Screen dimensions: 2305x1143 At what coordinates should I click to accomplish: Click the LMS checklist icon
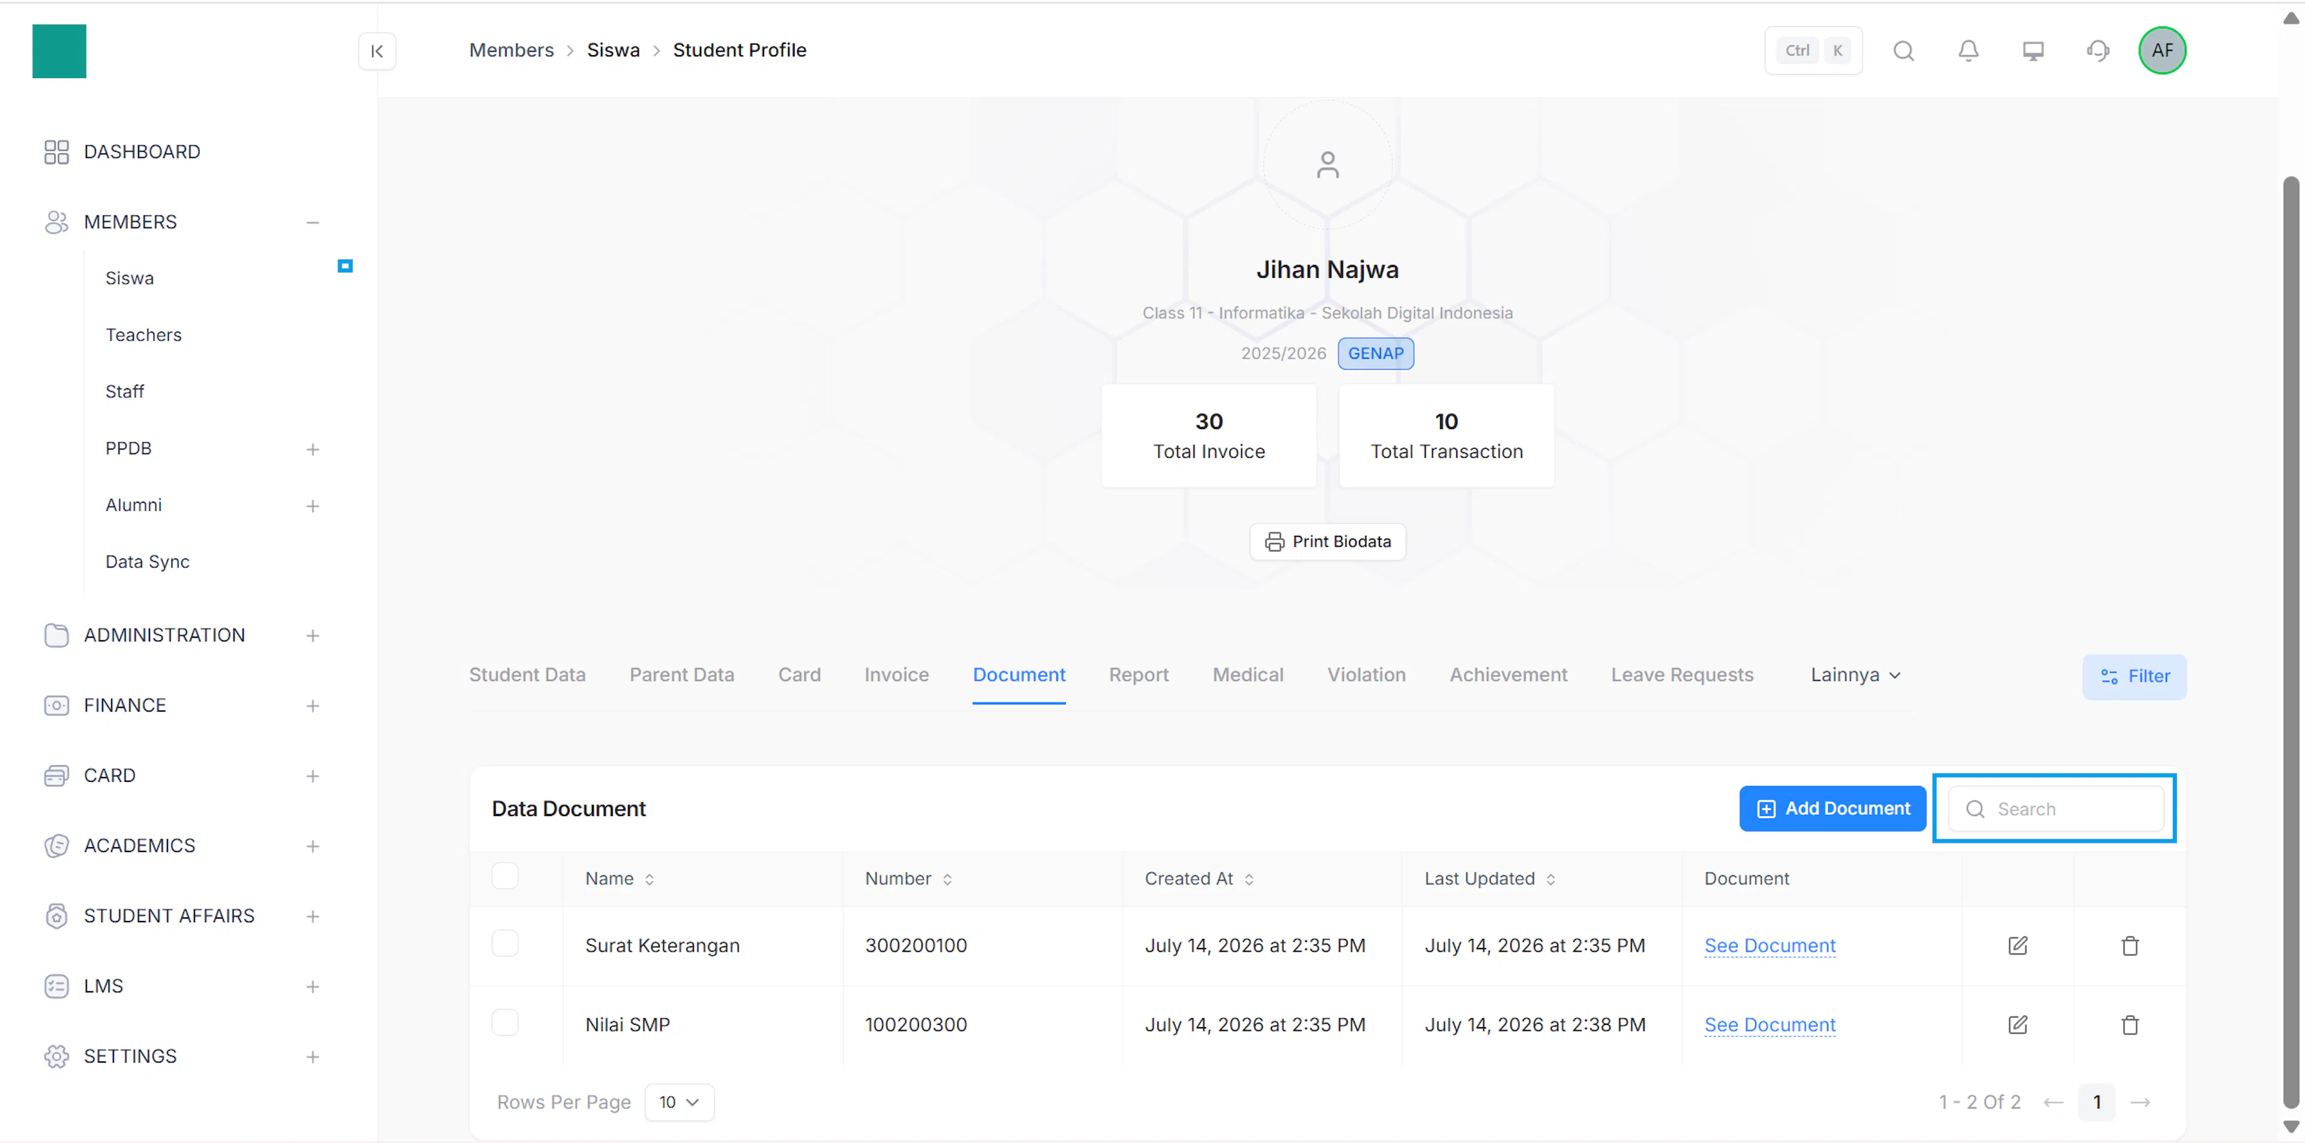pyautogui.click(x=56, y=986)
